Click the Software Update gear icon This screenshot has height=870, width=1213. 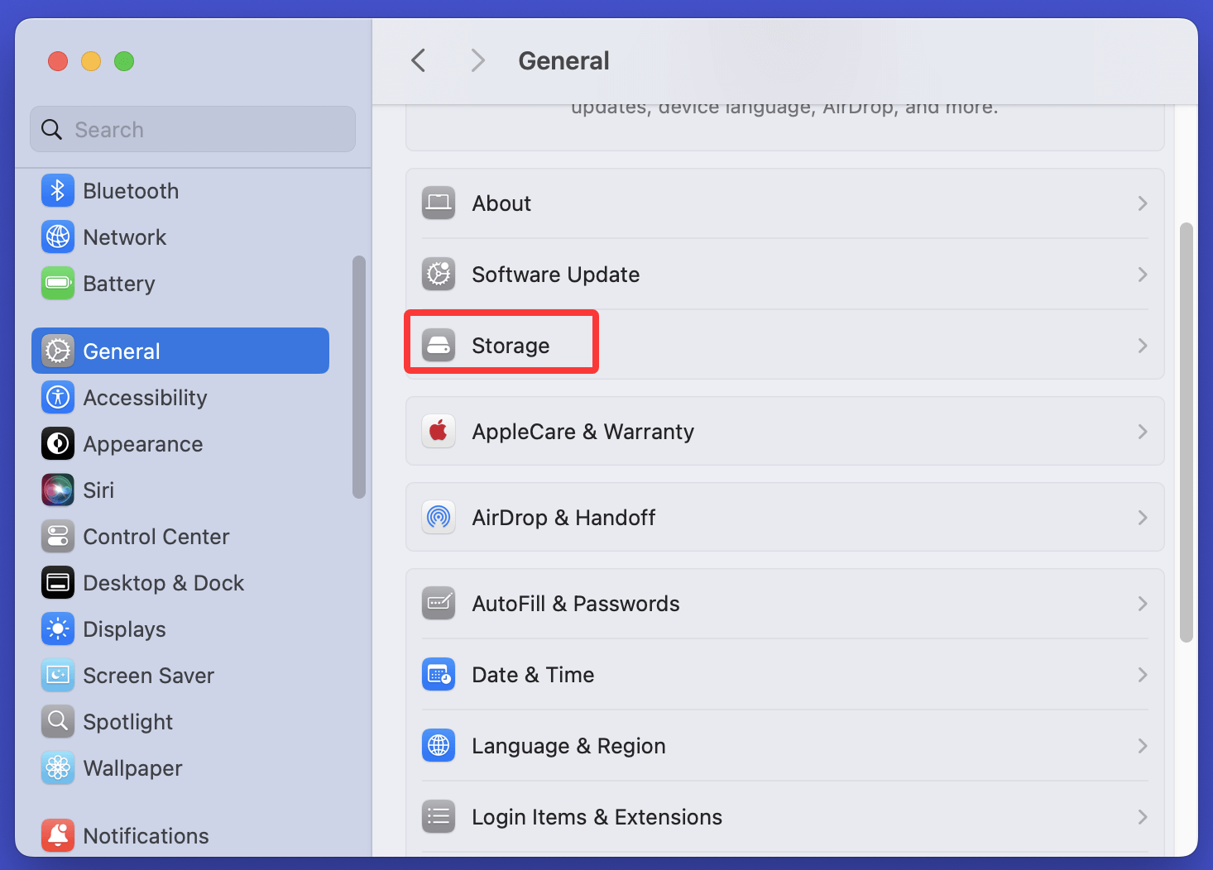[x=439, y=275]
